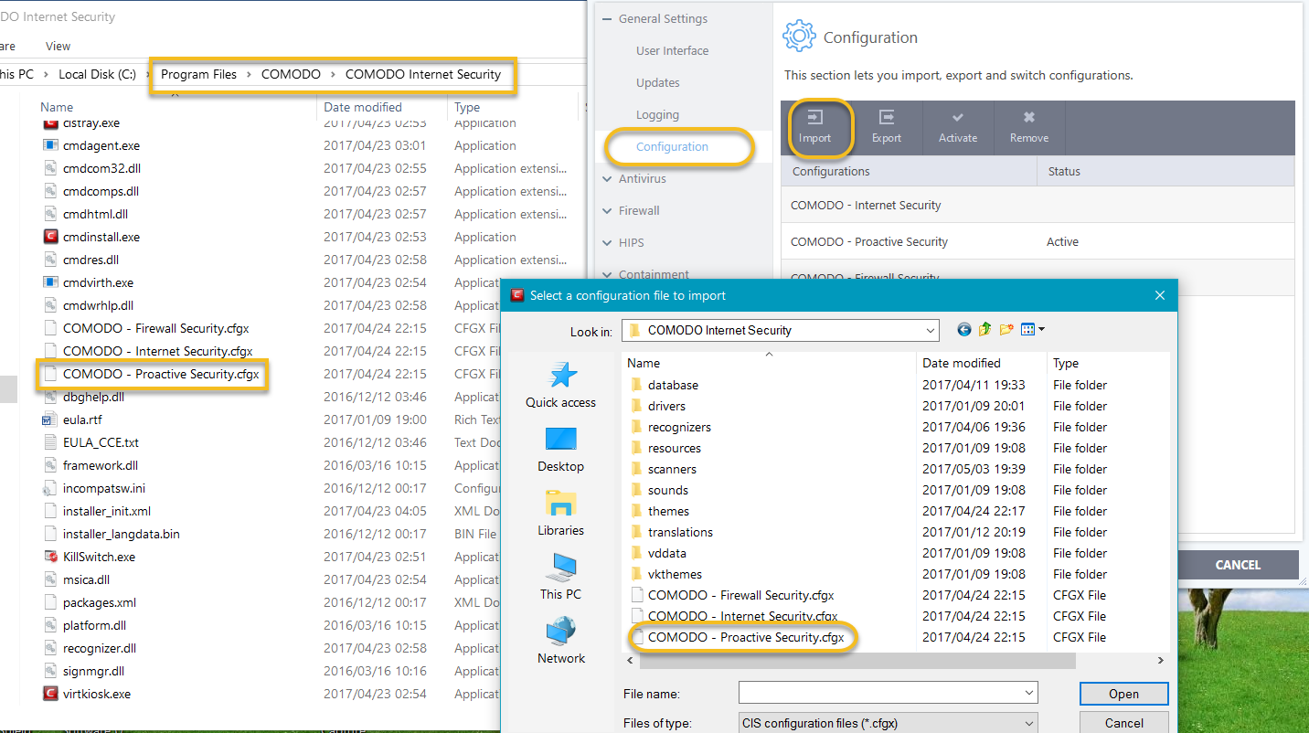Select Configuration in General Settings sidebar
Screen dimensions: 1309x733
point(672,147)
